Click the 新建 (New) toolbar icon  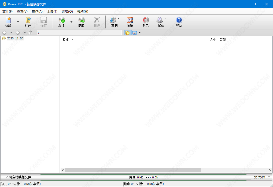pos(8,20)
